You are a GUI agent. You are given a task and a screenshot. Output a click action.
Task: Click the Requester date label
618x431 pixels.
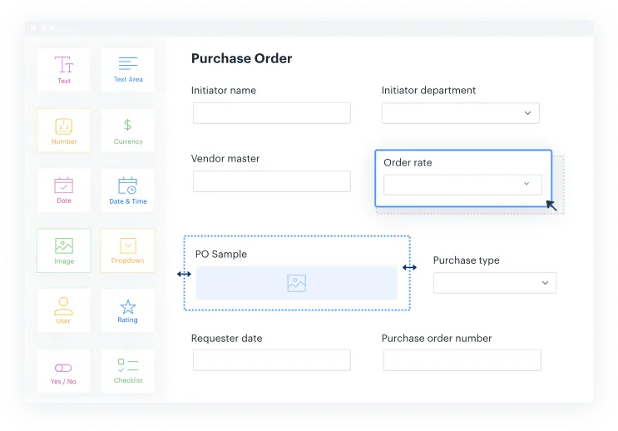[x=226, y=339]
